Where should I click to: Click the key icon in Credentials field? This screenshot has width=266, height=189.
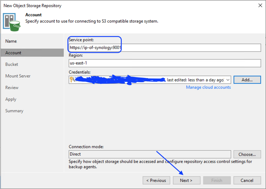[x=72, y=80]
